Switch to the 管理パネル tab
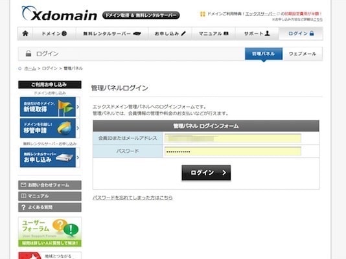Viewport: 346px width, 259px height. [x=264, y=54]
